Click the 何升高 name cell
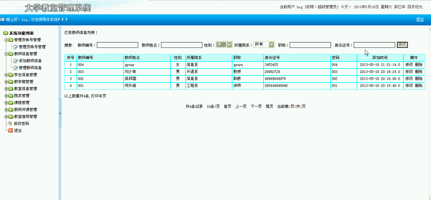This screenshot has width=431, height=200. coord(147,86)
